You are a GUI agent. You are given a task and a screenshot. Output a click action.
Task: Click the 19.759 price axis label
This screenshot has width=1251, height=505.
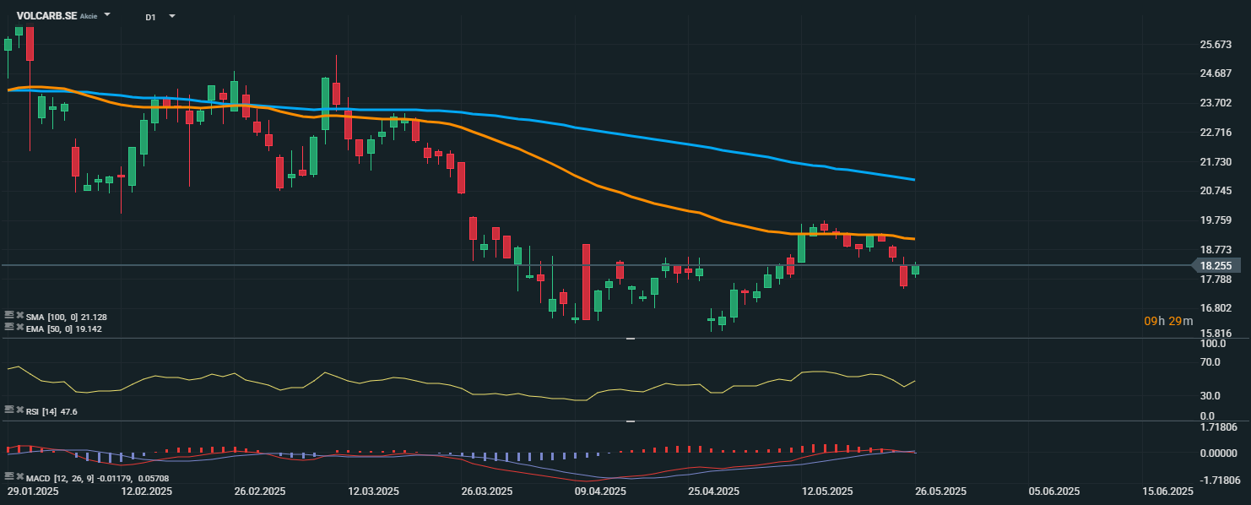point(1215,220)
